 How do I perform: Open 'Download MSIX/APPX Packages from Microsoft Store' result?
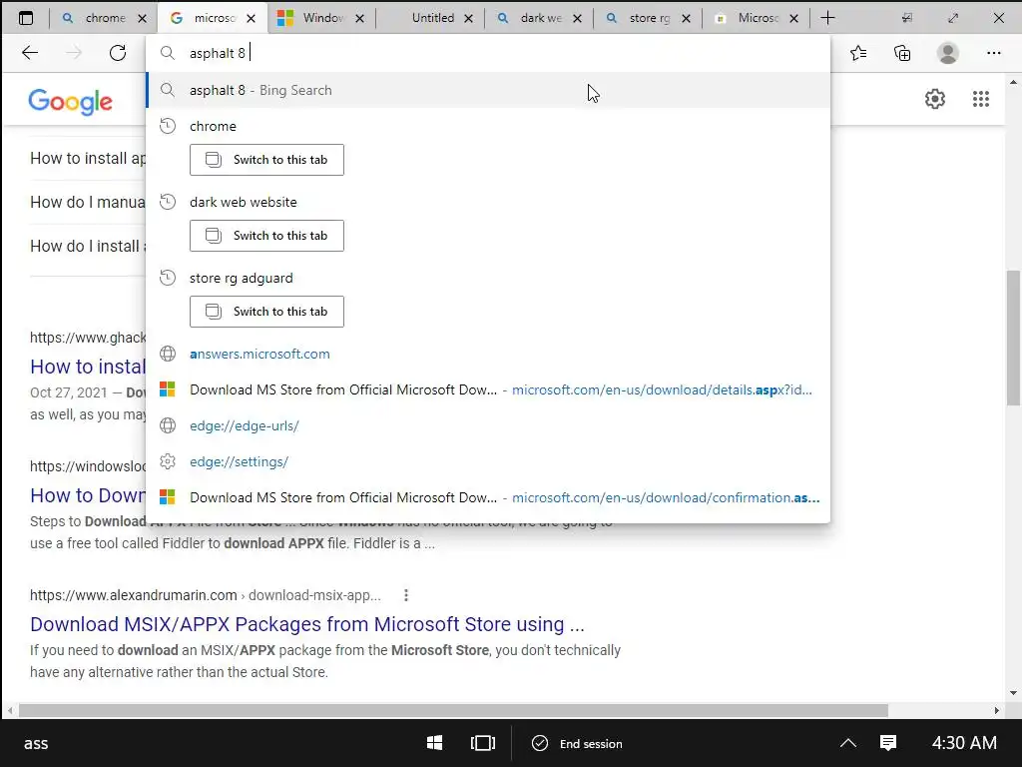click(x=307, y=624)
